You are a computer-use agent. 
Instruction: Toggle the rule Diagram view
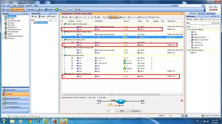(113, 17)
